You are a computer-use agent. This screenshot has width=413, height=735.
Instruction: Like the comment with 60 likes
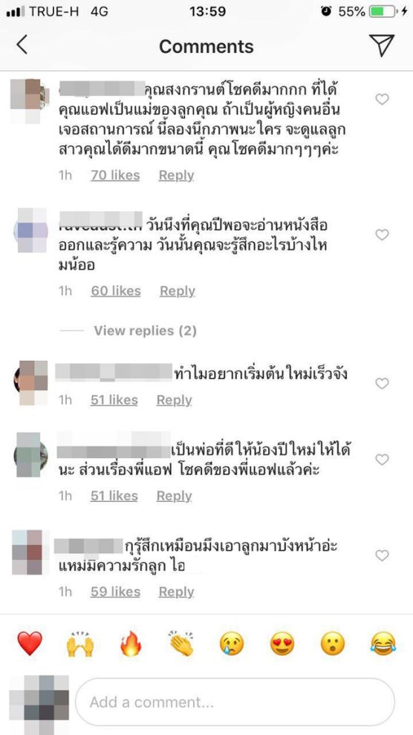point(382,235)
